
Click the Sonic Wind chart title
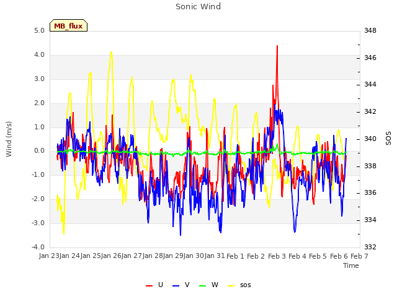[x=198, y=7]
